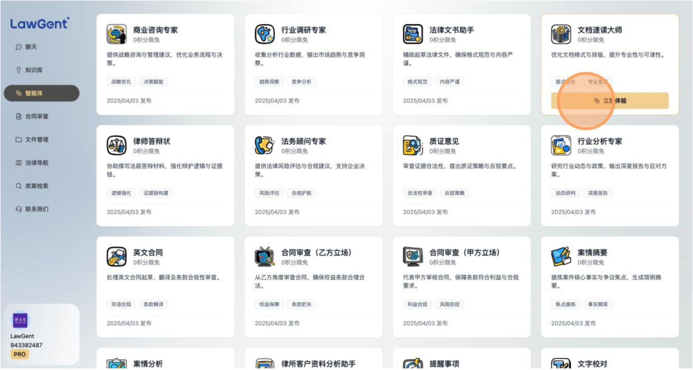Click the 法务顾问专家 phone icon
The height and width of the screenshot is (370, 693).
(264, 145)
